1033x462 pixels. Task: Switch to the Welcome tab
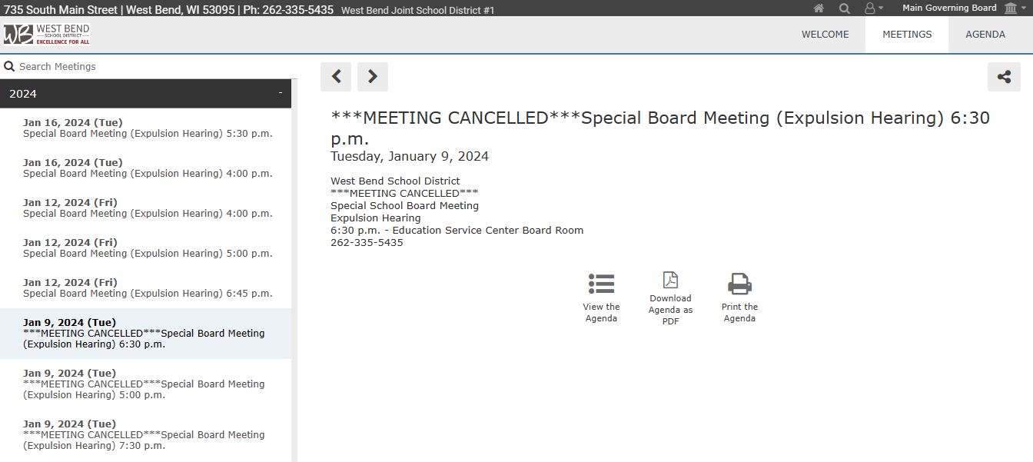tap(825, 35)
